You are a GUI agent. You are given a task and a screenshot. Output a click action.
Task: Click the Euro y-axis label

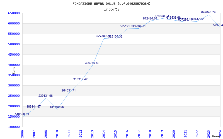(x=14, y=71)
